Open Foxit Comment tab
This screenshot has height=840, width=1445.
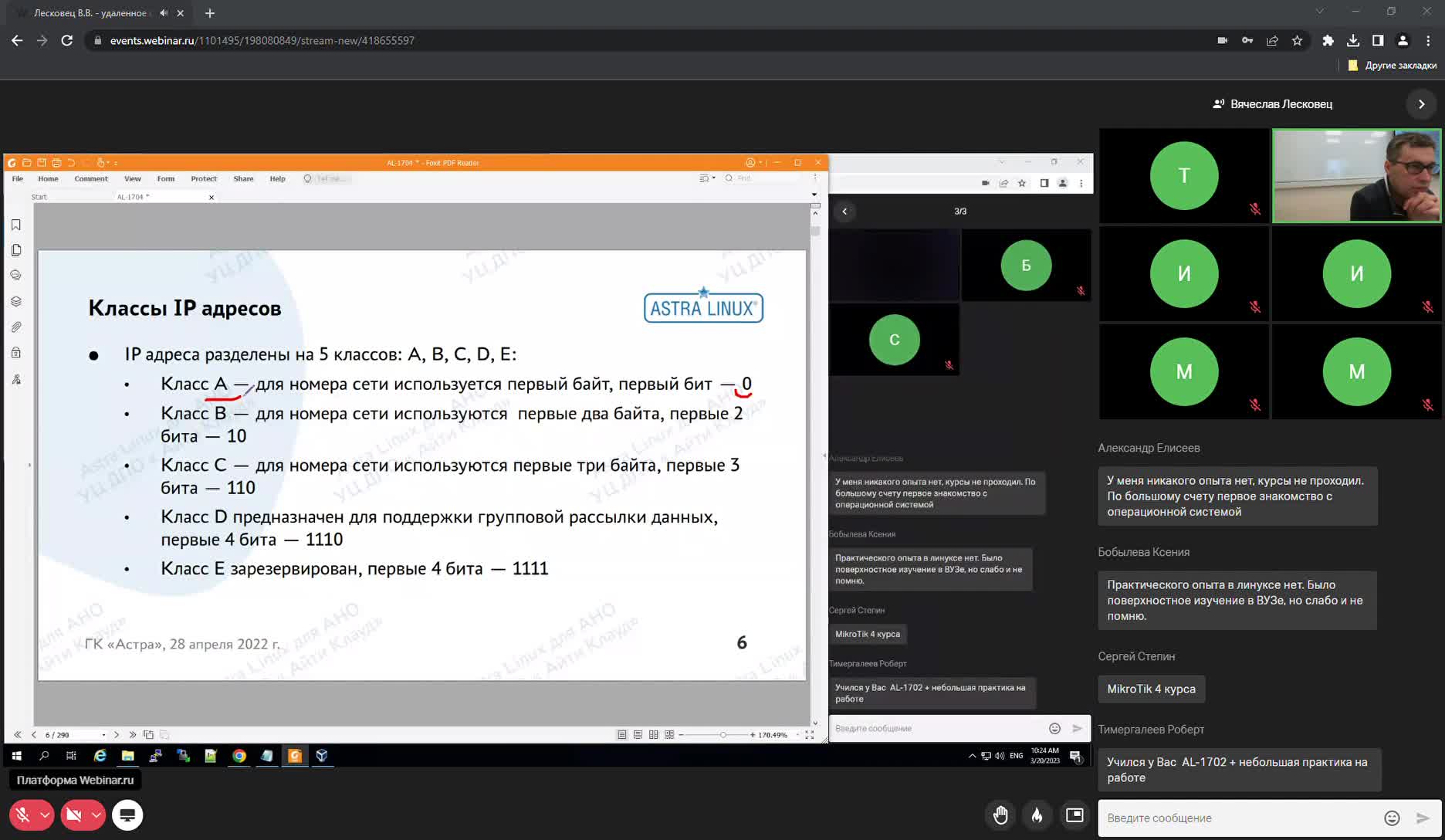[91, 178]
